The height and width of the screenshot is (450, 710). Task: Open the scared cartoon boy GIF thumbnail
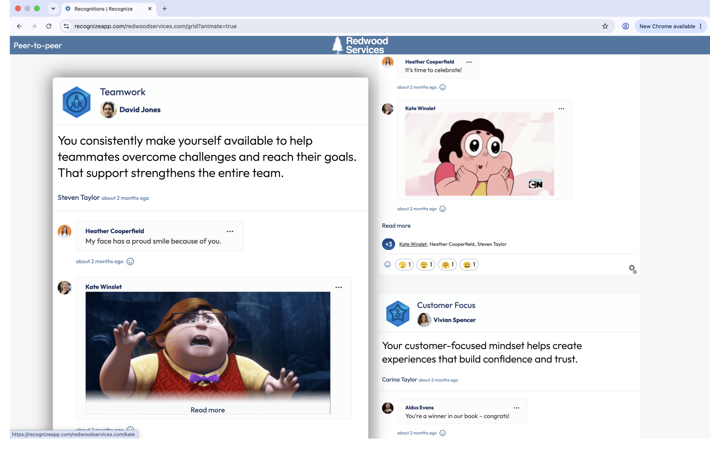click(208, 347)
